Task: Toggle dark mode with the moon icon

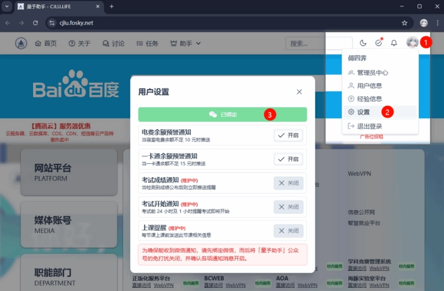Action: pos(363,43)
